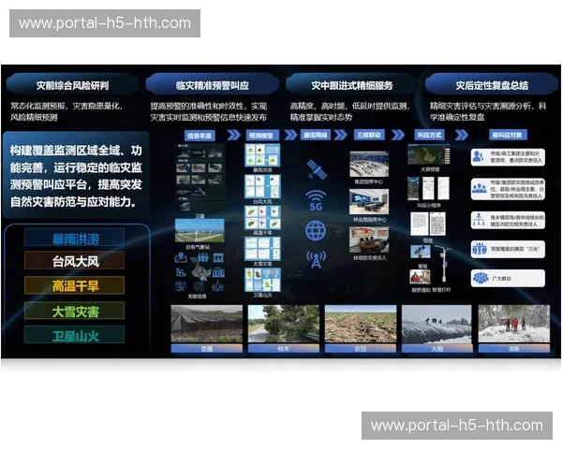Open the 大棚 greenhouse photo
This screenshot has height=449, width=562.
pos(436,324)
